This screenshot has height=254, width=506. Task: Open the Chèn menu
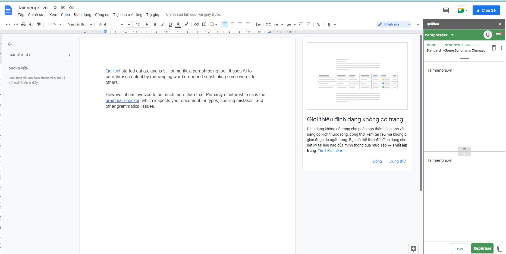point(65,15)
